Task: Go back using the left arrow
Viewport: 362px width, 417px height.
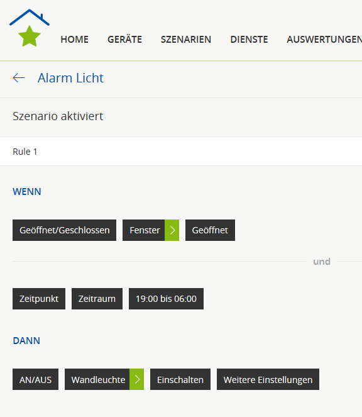Action: (x=19, y=78)
